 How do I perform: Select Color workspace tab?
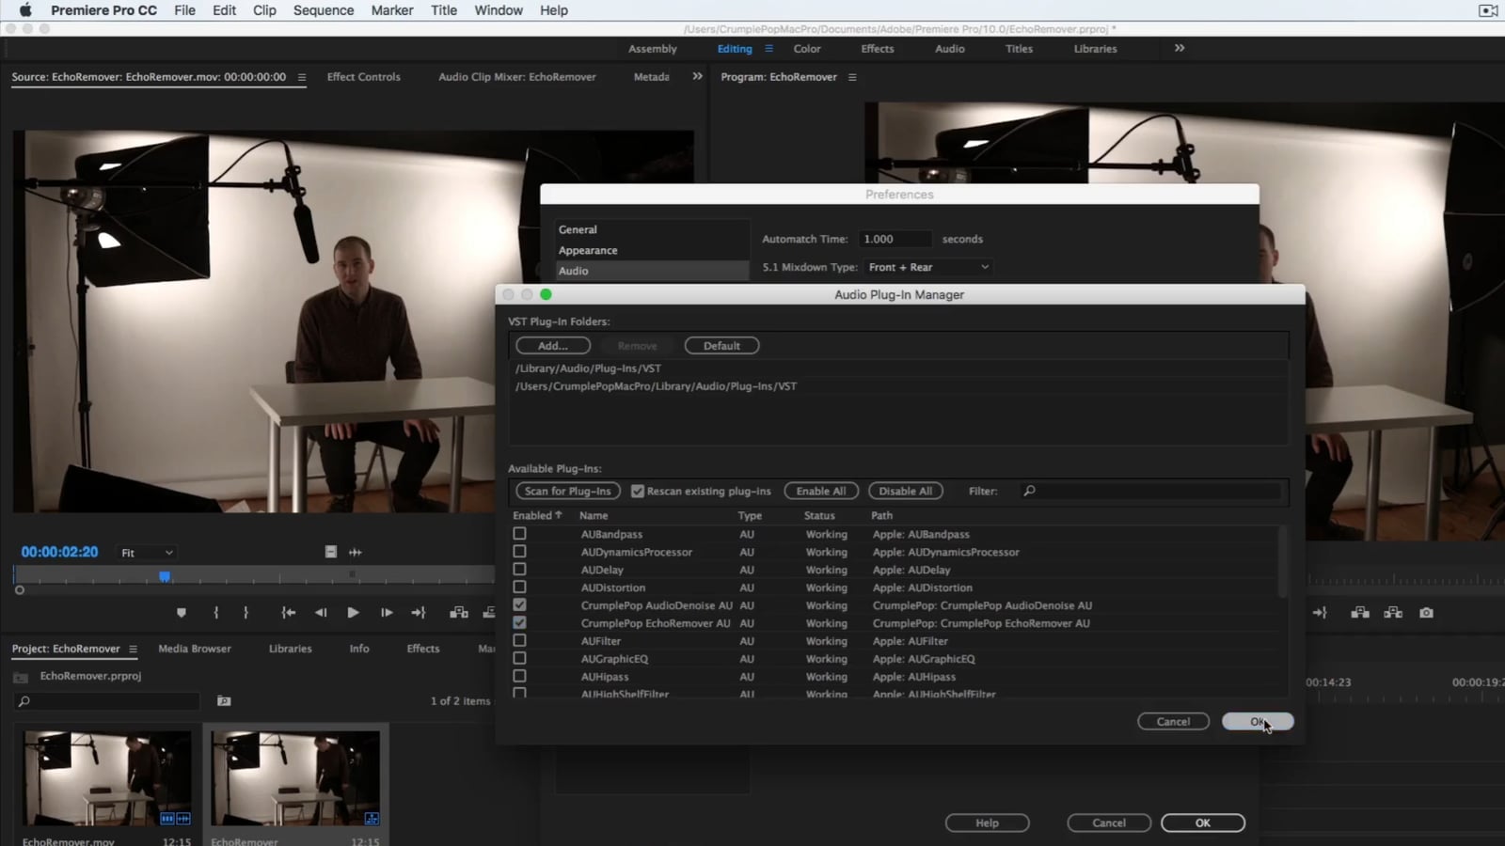point(807,49)
